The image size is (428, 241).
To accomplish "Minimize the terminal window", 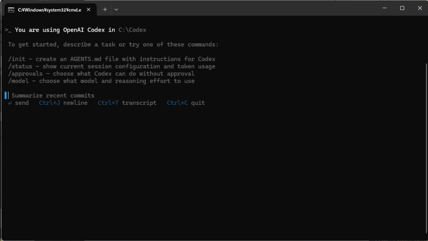I will click(x=385, y=8).
